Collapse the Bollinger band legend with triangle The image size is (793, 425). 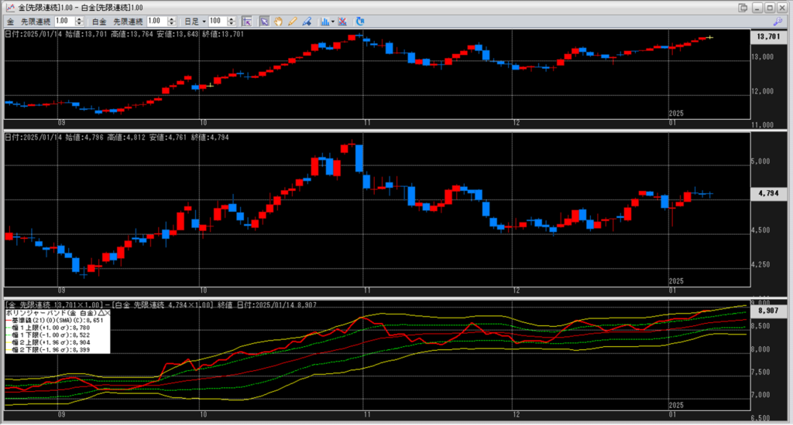coord(100,312)
